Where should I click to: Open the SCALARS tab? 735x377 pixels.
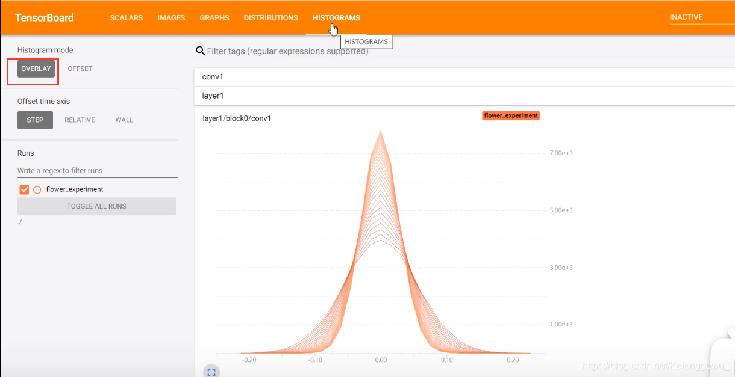(x=127, y=18)
